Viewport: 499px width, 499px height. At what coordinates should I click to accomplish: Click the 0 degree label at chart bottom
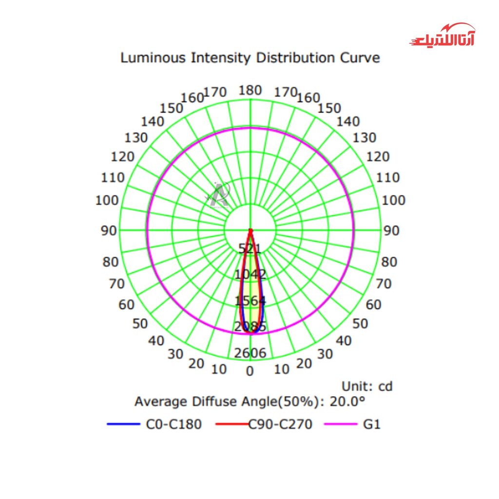250,371
